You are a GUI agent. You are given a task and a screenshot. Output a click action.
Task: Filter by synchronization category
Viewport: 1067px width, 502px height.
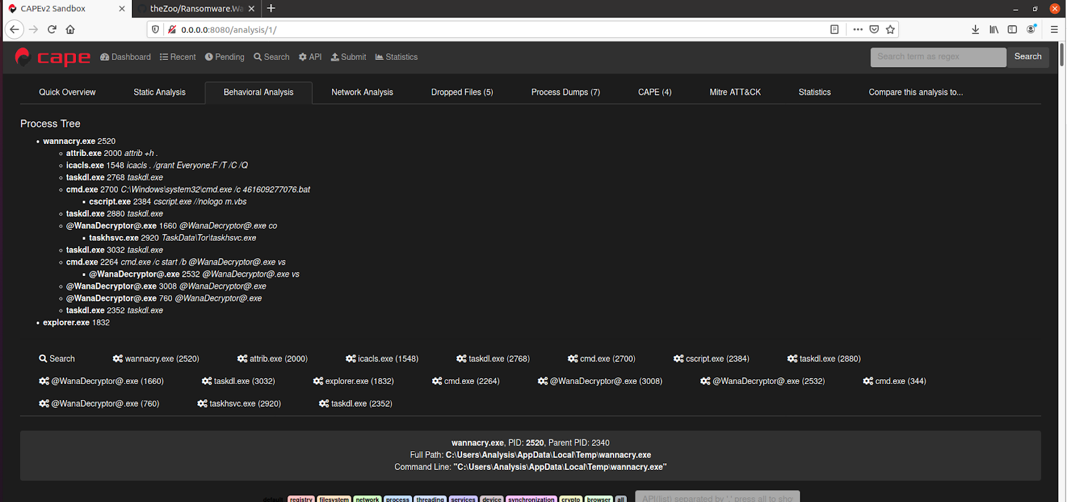[x=531, y=499]
